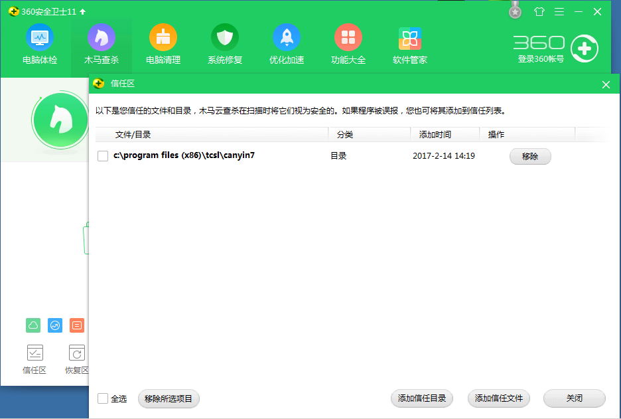Click the 360 logo in 信任区 dialog title

tap(98, 84)
